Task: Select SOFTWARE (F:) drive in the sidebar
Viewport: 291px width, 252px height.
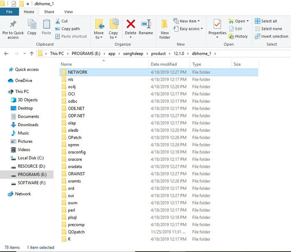Action: click(x=28, y=183)
